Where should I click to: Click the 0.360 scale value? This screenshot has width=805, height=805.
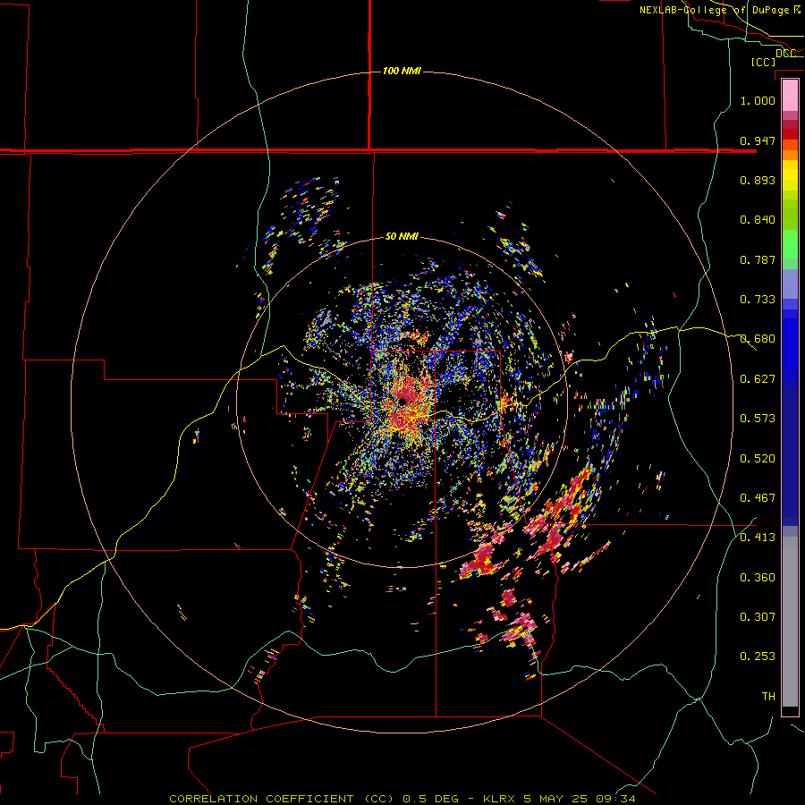(x=758, y=578)
